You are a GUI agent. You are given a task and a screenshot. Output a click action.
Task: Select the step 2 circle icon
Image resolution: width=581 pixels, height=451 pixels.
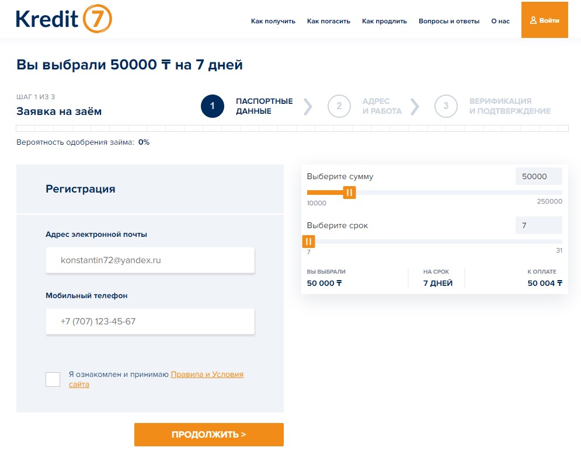(x=339, y=106)
